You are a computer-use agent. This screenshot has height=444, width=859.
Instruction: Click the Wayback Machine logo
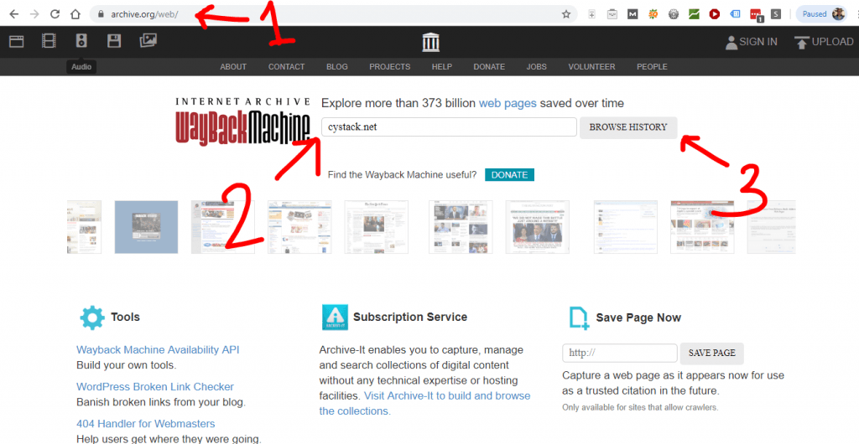242,121
